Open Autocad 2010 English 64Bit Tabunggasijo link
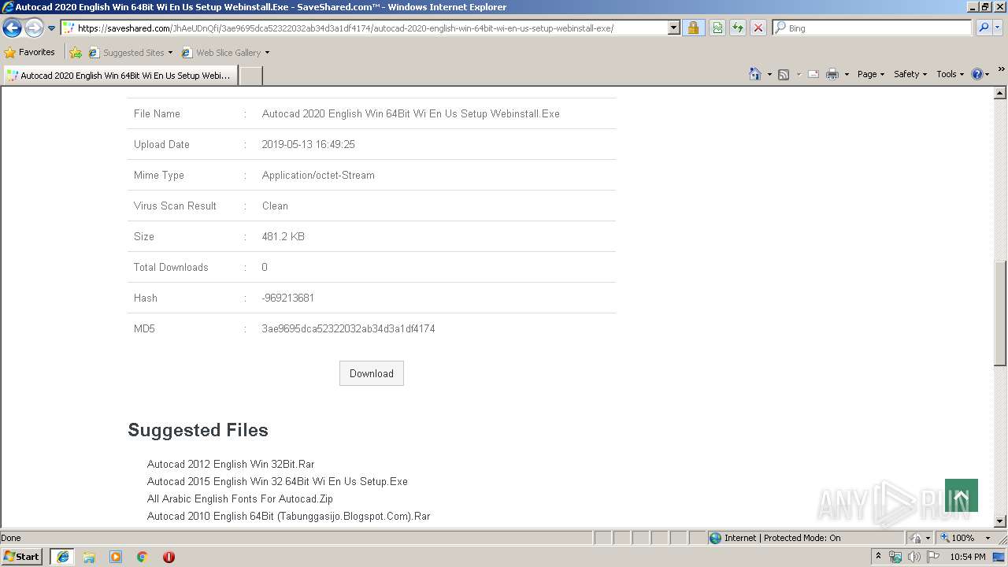Viewport: 1008px width, 567px height. (289, 517)
